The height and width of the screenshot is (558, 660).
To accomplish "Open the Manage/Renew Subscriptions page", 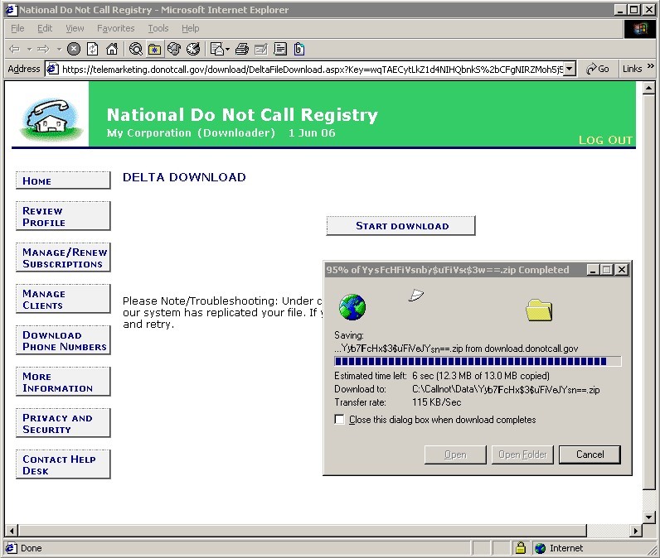I will pos(63,258).
